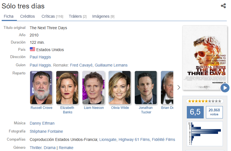
Task: Open Olivia Wilde's cast photo
Action: [x=120, y=88]
